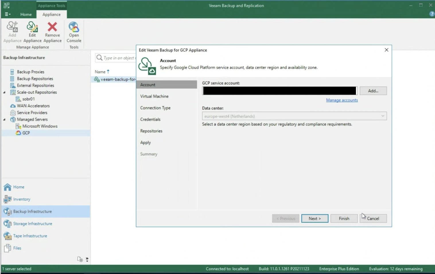The image size is (435, 274).
Task: Select the sobr01 tree item
Action: tap(28, 99)
